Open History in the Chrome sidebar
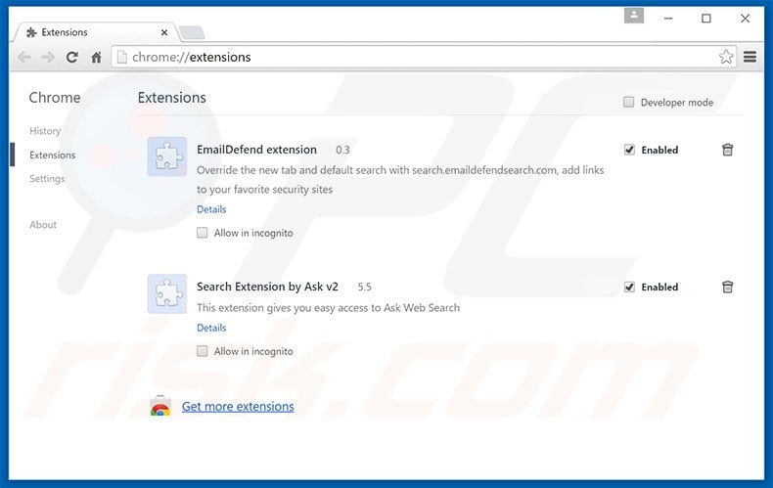The image size is (773, 488). pos(45,131)
